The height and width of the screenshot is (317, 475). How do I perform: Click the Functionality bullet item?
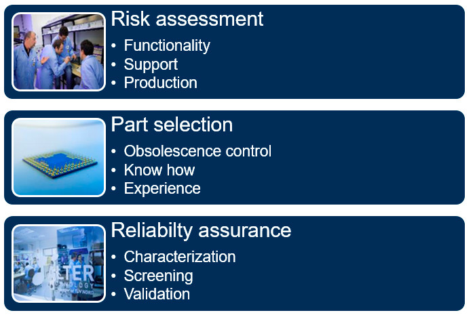(167, 46)
